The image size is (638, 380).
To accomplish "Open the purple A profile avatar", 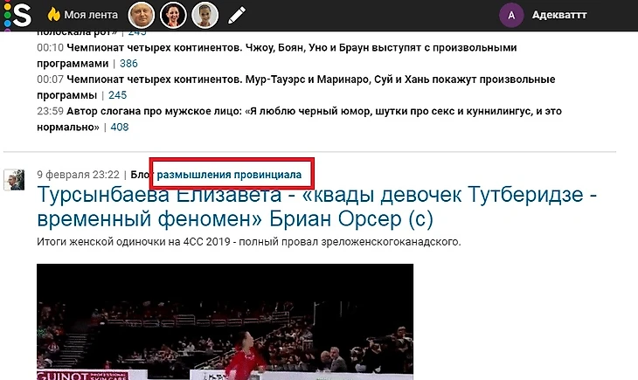I will pyautogui.click(x=511, y=15).
